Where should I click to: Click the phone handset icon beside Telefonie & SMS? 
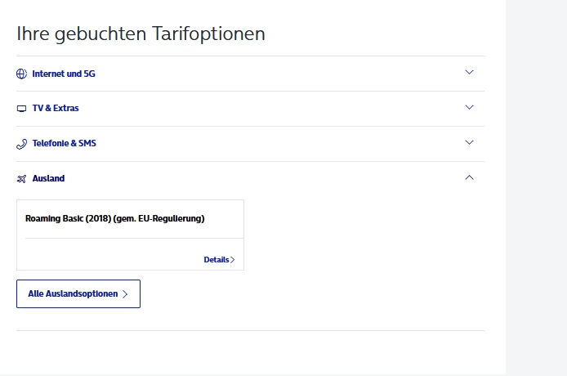tap(22, 144)
